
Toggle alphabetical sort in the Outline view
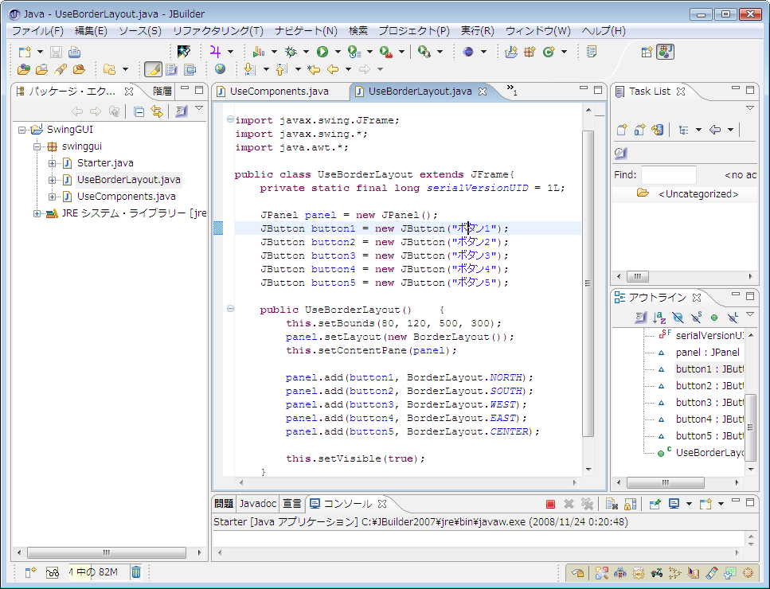659,318
